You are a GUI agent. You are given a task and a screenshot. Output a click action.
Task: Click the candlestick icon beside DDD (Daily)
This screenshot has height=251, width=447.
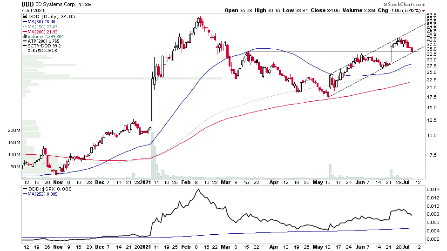click(x=25, y=17)
